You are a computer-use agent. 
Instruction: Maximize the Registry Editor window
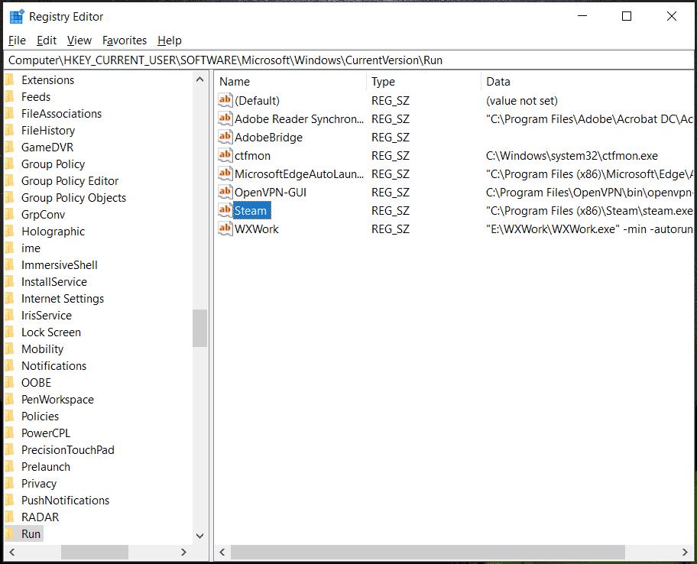627,17
